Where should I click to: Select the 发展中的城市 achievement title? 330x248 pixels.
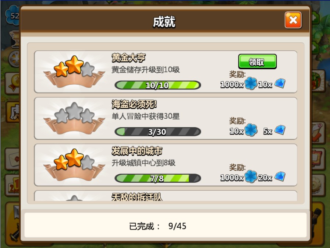coord(137,151)
